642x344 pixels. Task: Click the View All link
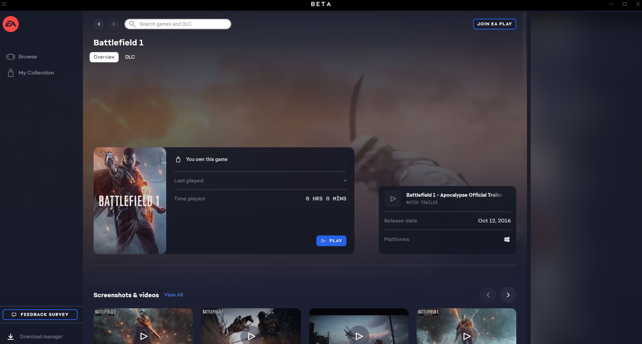click(174, 295)
